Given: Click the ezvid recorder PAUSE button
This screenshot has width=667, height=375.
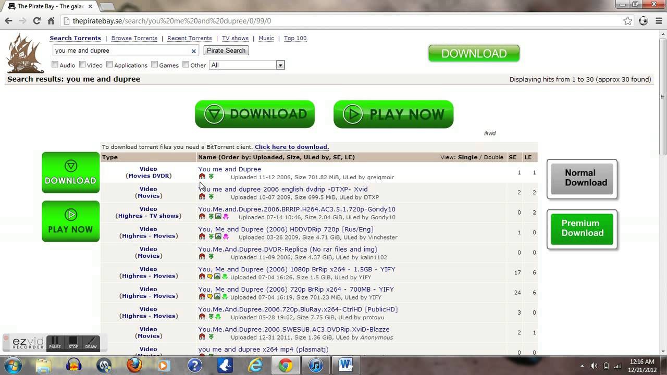Looking at the screenshot, I should click(x=55, y=343).
